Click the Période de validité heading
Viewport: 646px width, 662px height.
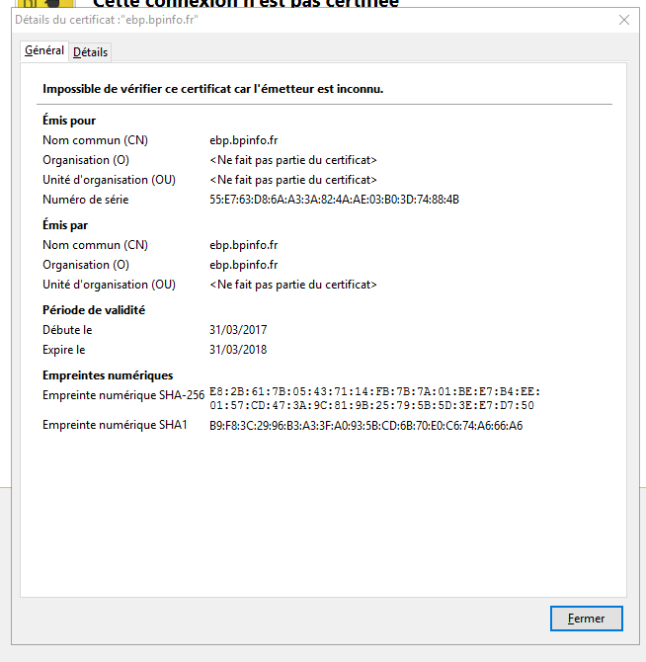coord(94,310)
